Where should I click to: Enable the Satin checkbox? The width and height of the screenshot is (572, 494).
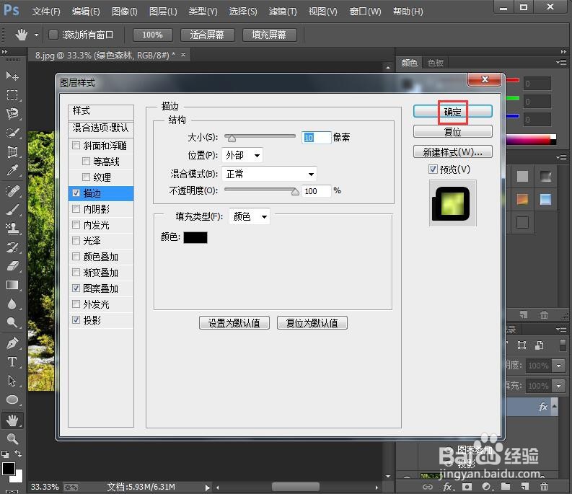click(76, 241)
